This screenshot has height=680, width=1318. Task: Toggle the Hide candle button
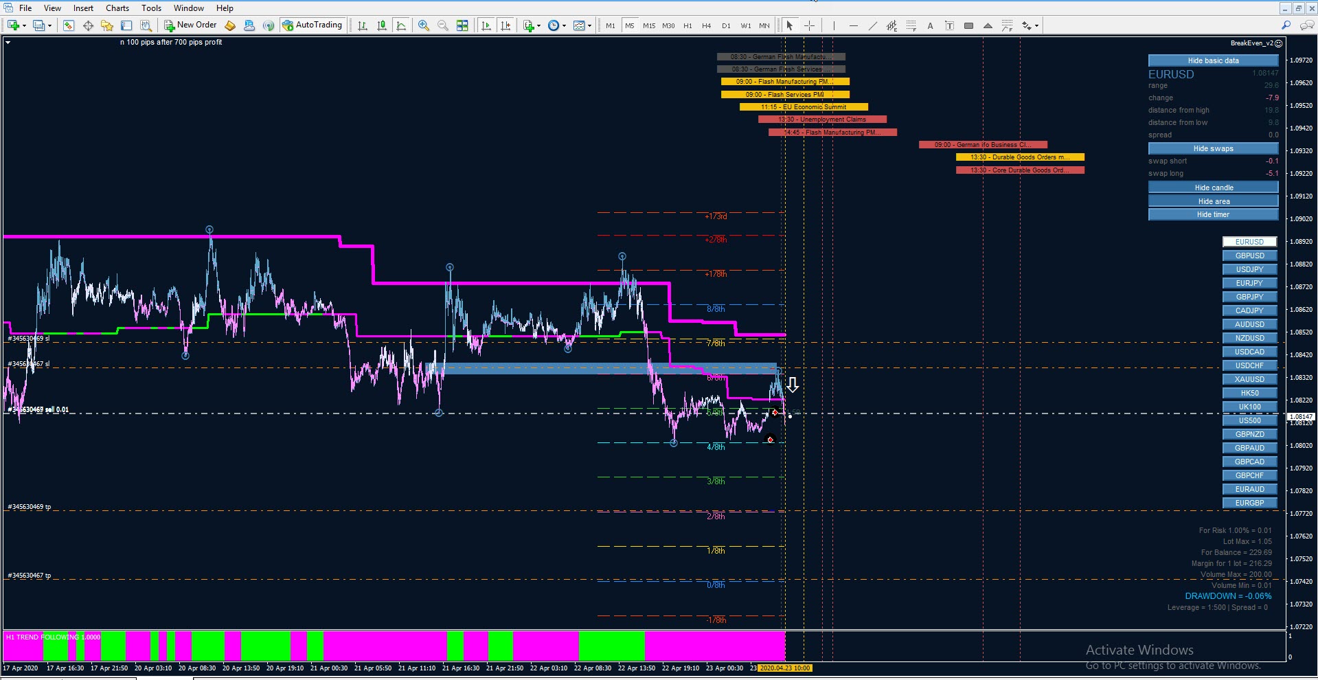(x=1213, y=188)
